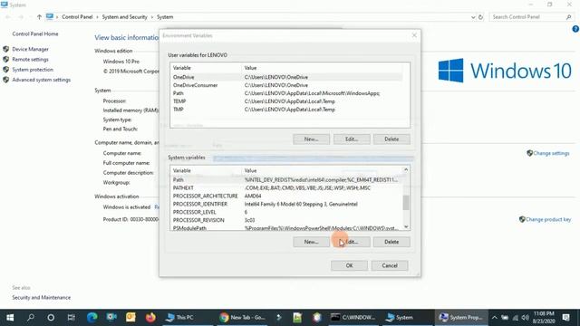Select the PATHEXT system variable
This screenshot has height=326, width=580.
(x=286, y=187)
